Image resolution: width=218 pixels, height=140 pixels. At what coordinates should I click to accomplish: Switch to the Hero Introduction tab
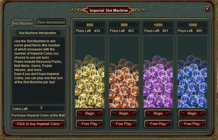pyautogui.click(x=51, y=22)
